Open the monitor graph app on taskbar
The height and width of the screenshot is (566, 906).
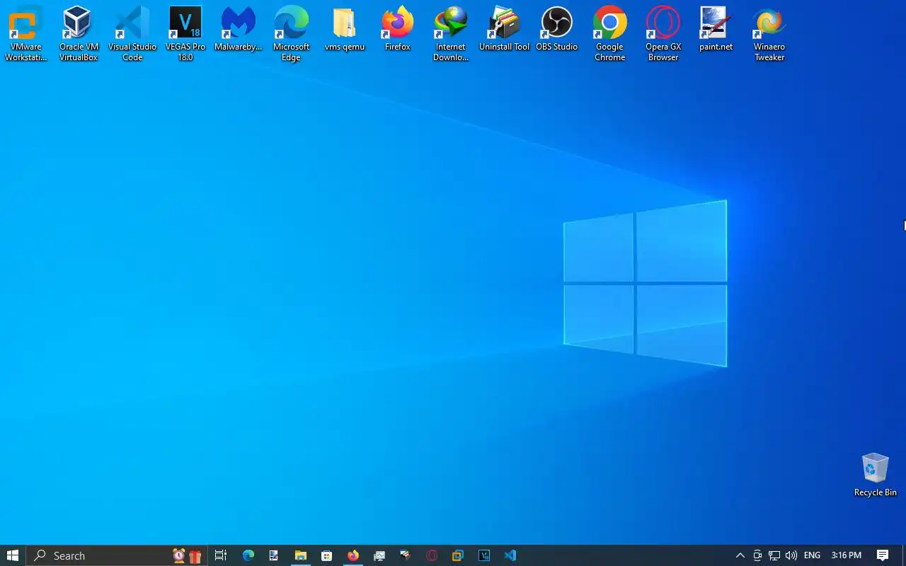click(379, 555)
